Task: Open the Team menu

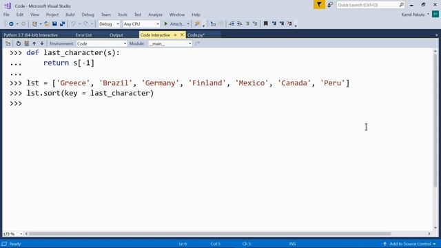Action: (x=106, y=14)
